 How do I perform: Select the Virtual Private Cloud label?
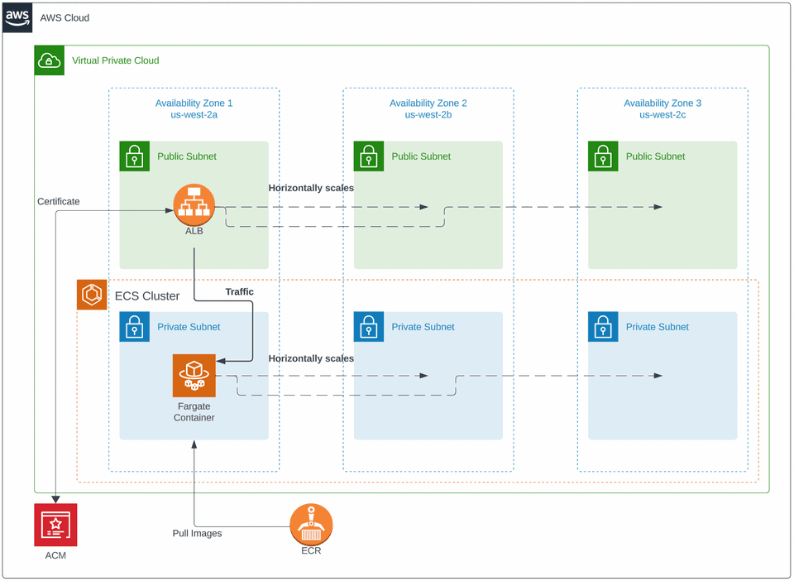(x=116, y=60)
